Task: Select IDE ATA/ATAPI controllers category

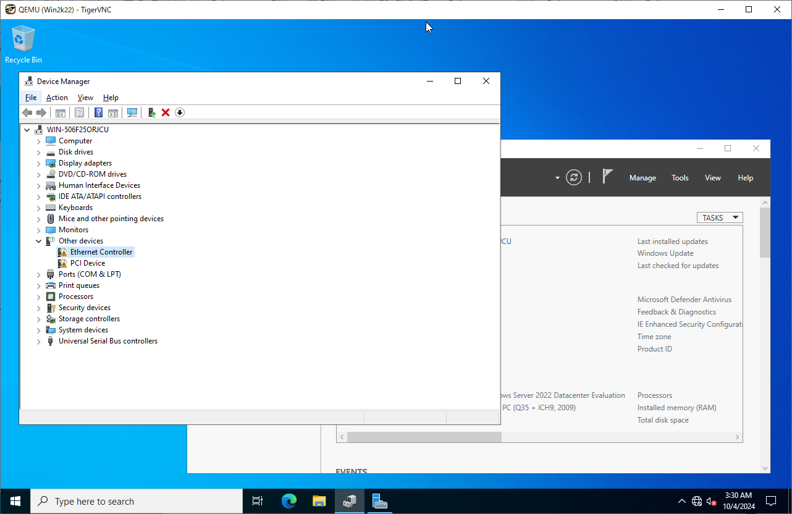Action: 100,196
